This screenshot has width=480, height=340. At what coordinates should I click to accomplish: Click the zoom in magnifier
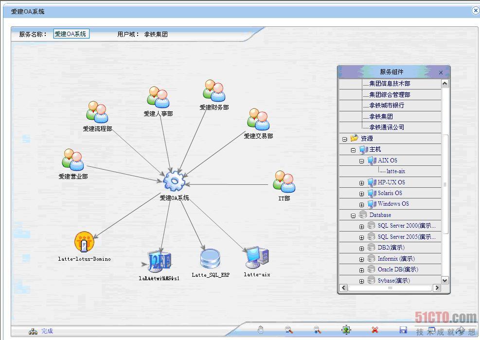point(318,330)
